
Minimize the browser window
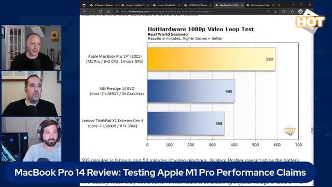click(x=293, y=5)
